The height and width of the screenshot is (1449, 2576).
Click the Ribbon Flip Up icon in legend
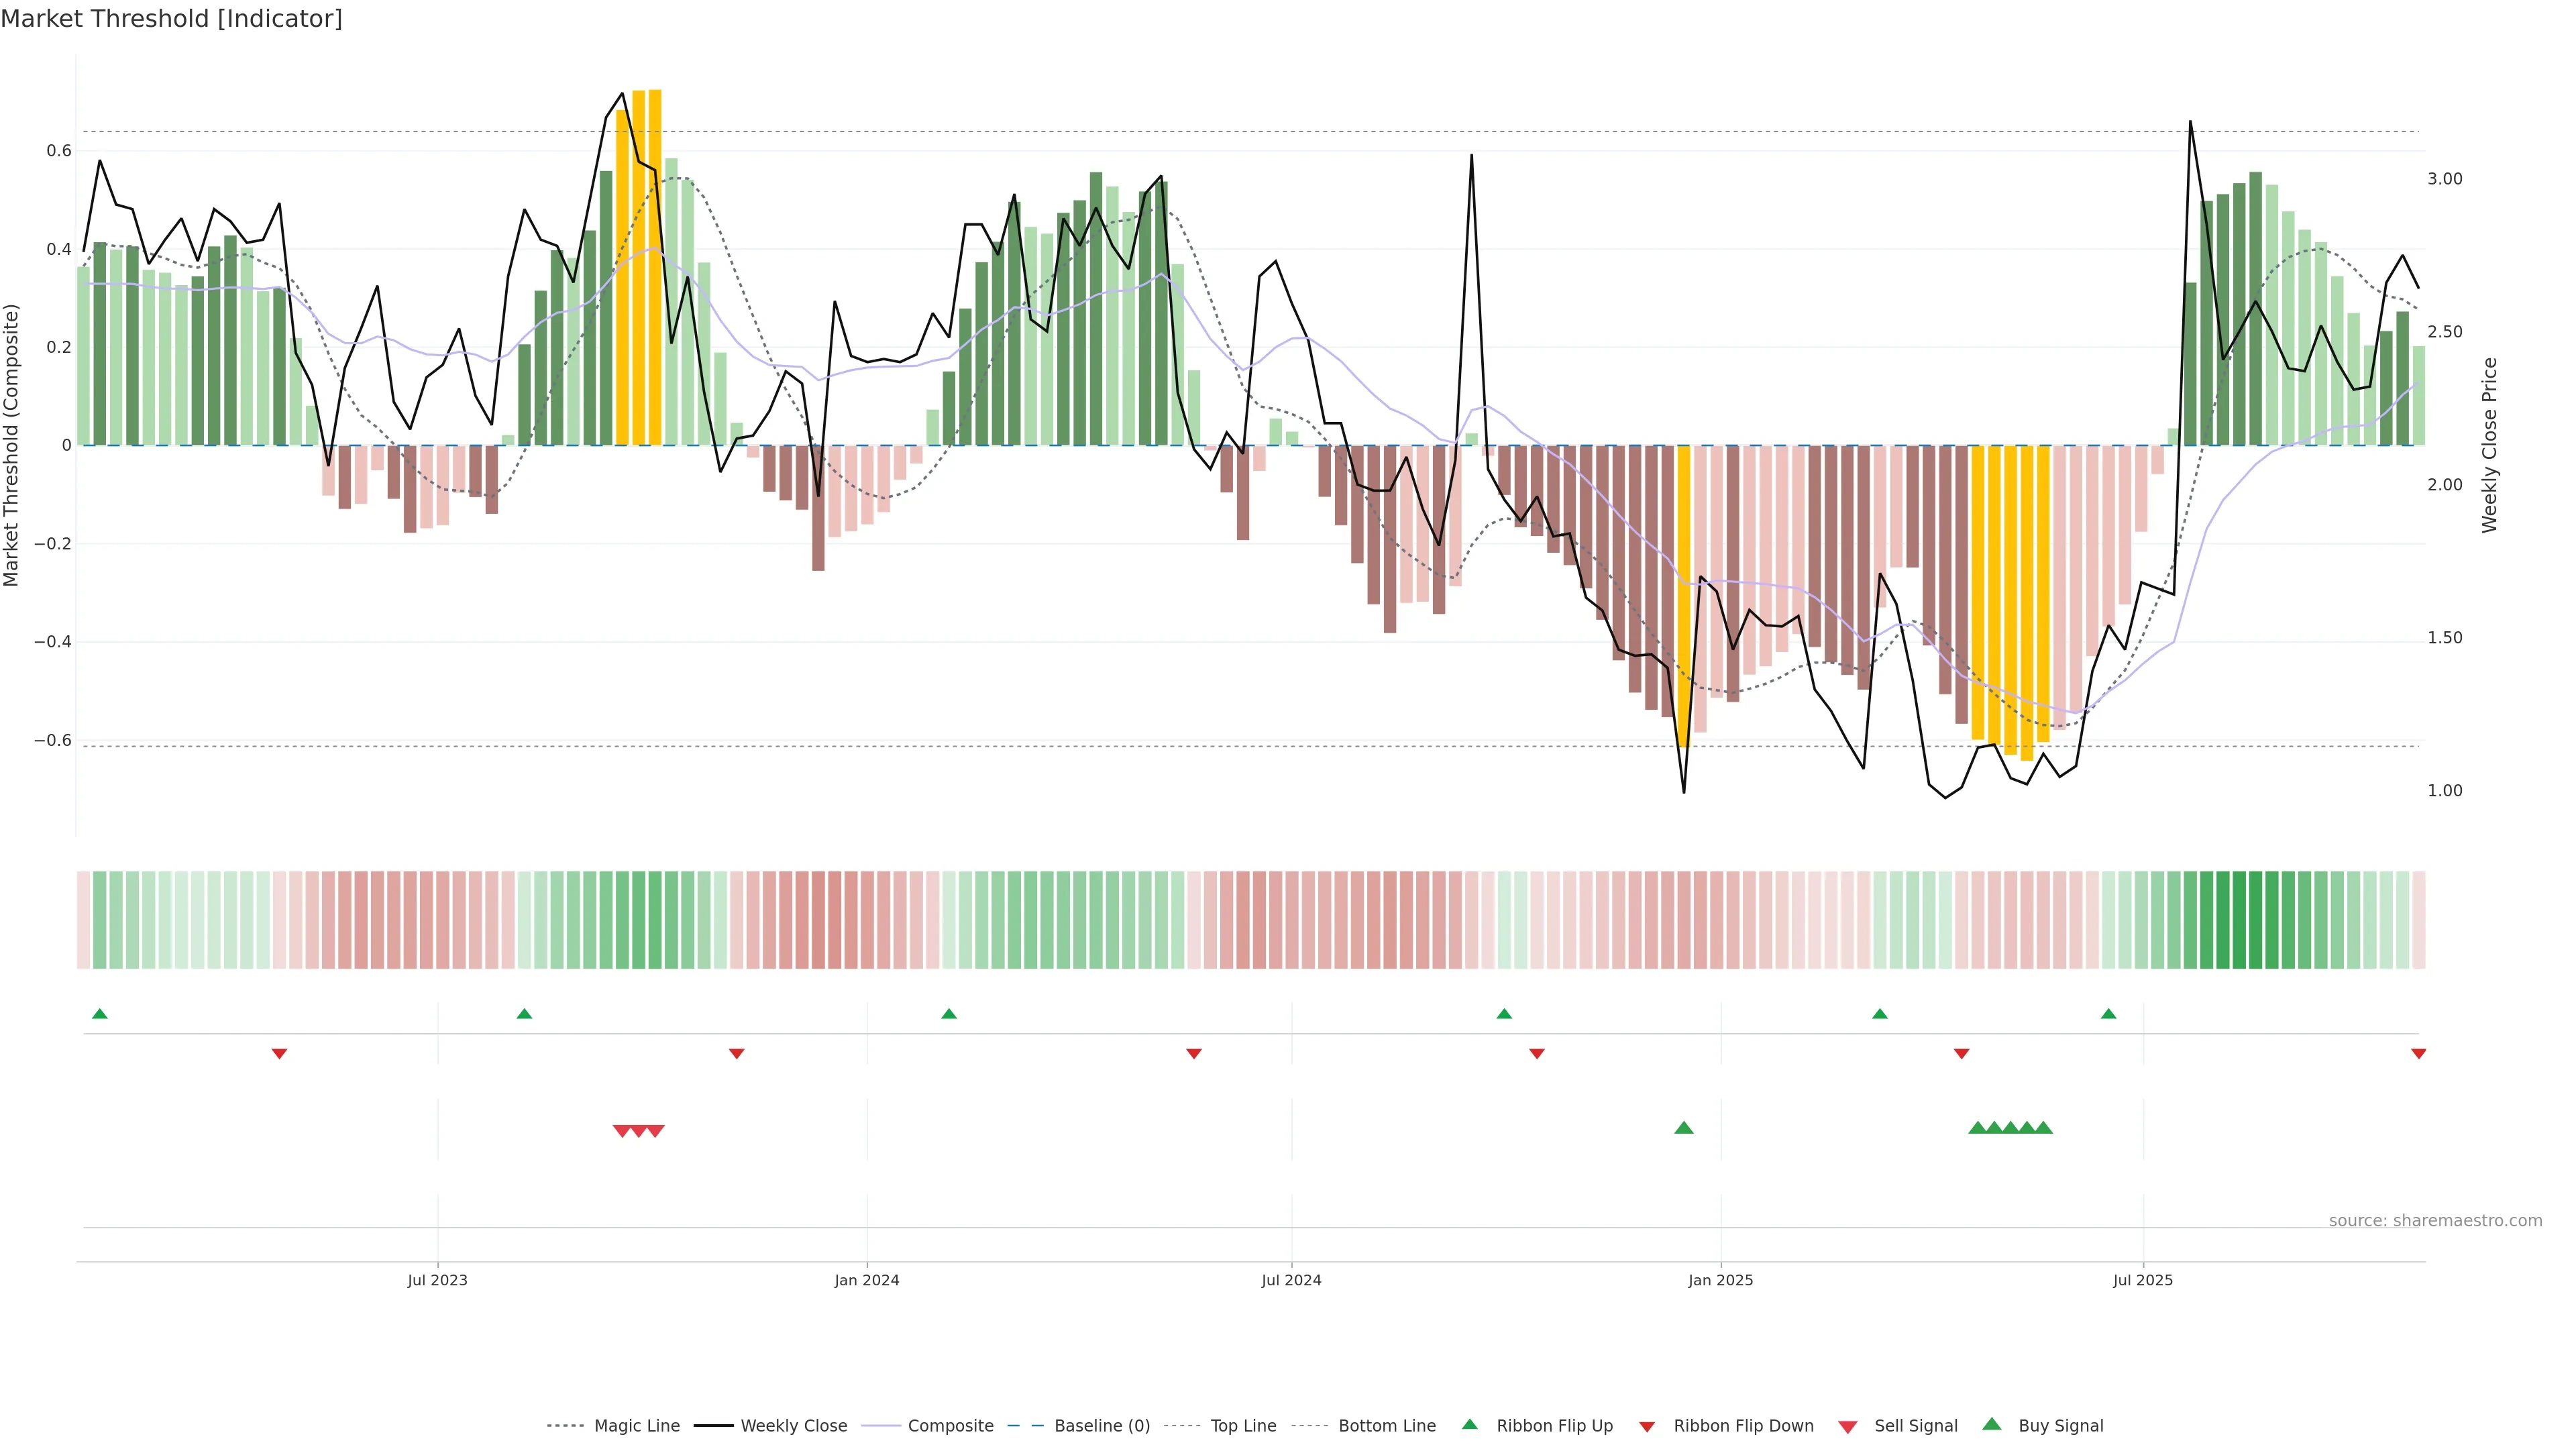pyautogui.click(x=1469, y=1424)
